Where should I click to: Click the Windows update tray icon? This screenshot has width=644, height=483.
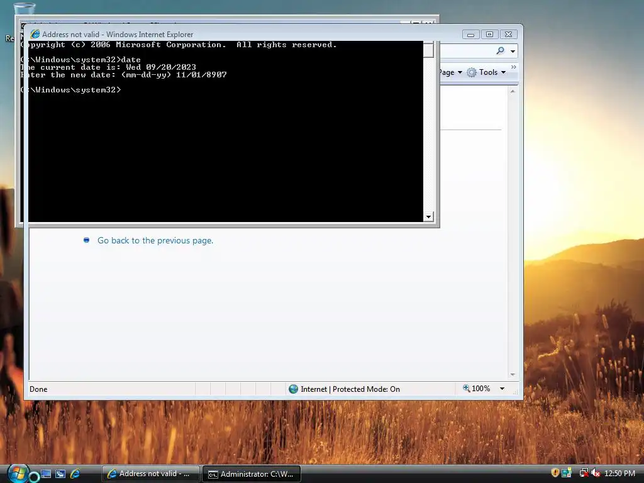click(x=567, y=473)
